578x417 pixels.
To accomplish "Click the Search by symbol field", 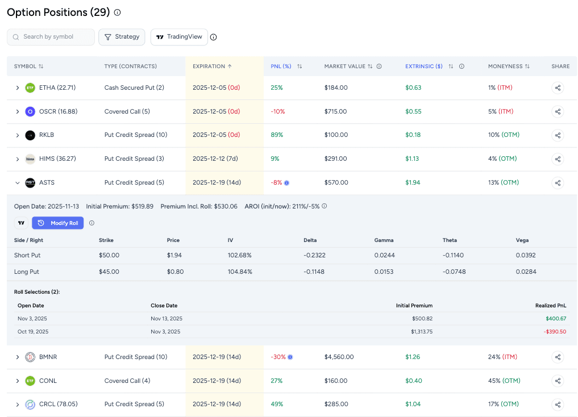I will point(51,36).
